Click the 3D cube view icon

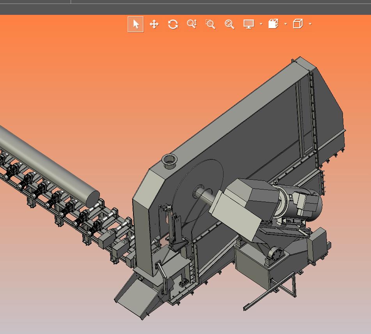pyautogui.click(x=298, y=24)
